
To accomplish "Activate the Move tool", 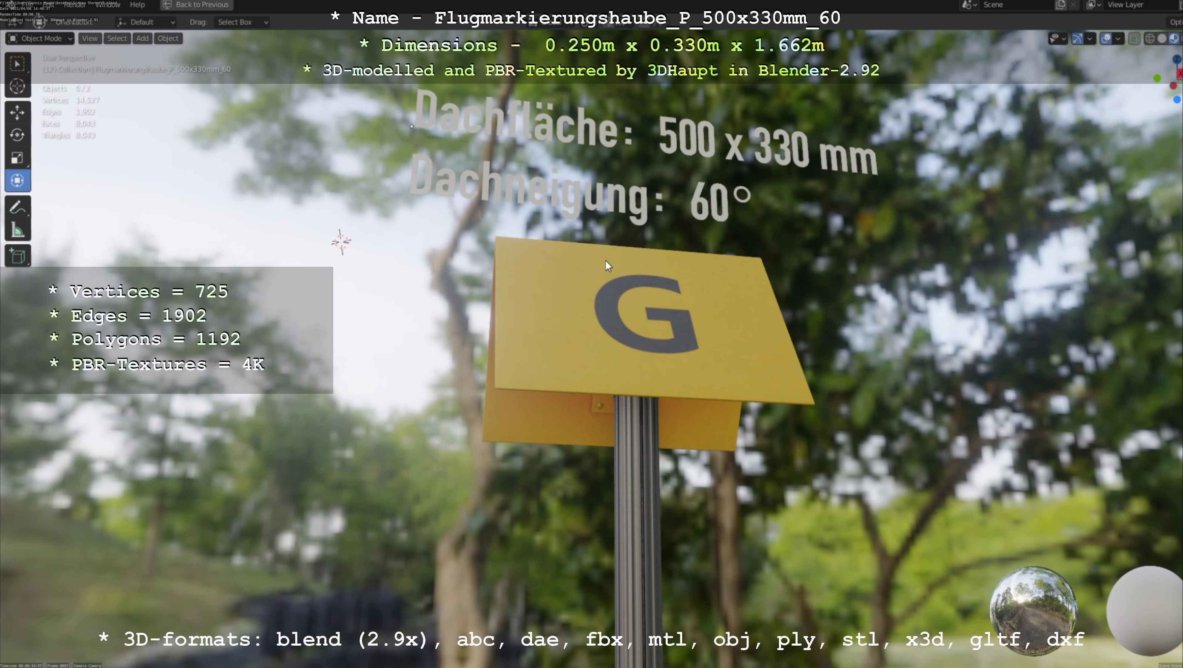I will pyautogui.click(x=17, y=112).
